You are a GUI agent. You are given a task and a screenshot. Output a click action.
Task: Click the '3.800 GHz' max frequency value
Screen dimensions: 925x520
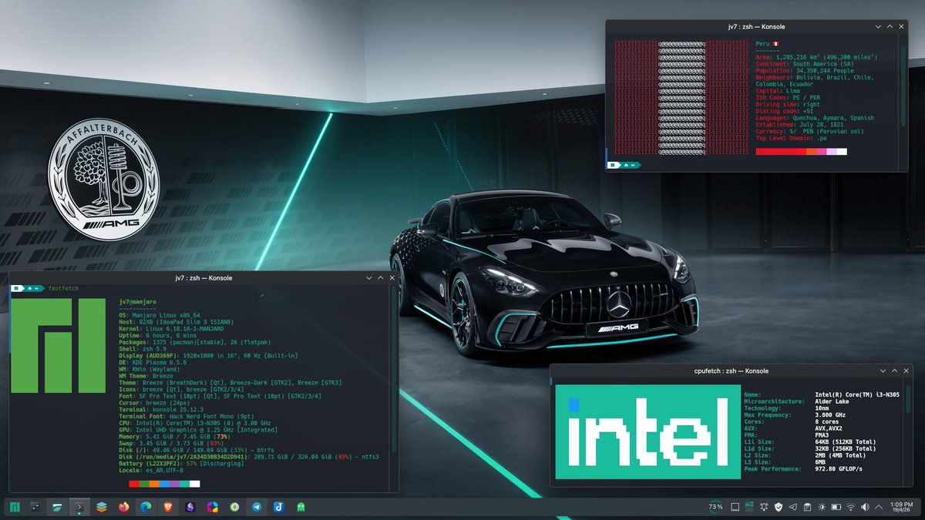(x=831, y=414)
